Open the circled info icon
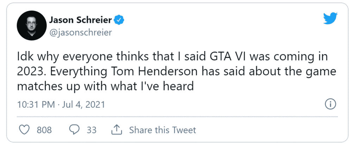Viewport: 352px width, 145px height. click(x=330, y=104)
